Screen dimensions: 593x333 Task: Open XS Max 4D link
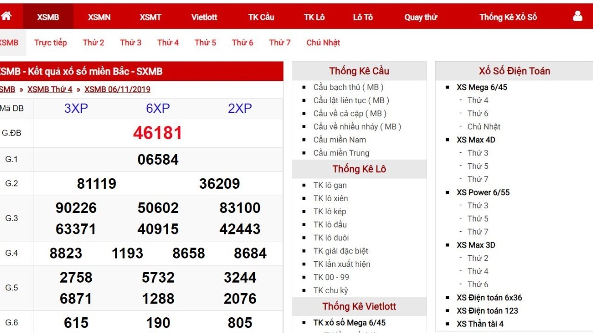[x=476, y=140]
